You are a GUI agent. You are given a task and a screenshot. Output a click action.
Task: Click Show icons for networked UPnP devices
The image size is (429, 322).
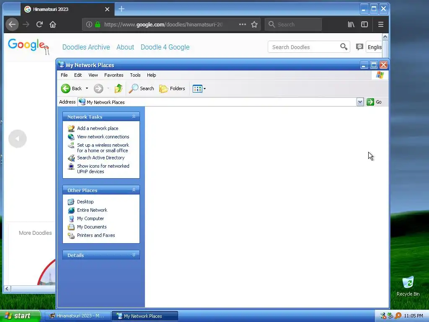(x=103, y=169)
